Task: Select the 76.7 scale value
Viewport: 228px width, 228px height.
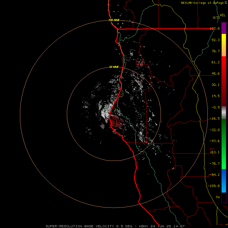Action: 216,51
